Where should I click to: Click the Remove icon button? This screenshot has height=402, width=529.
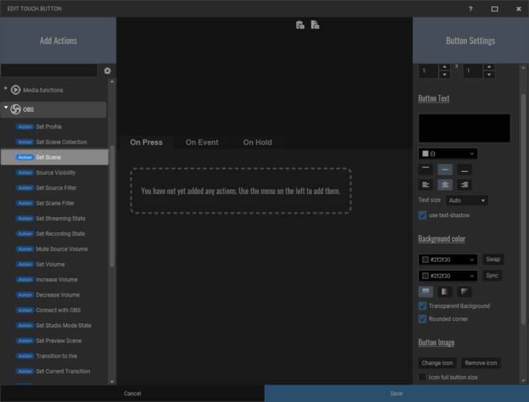click(x=481, y=363)
